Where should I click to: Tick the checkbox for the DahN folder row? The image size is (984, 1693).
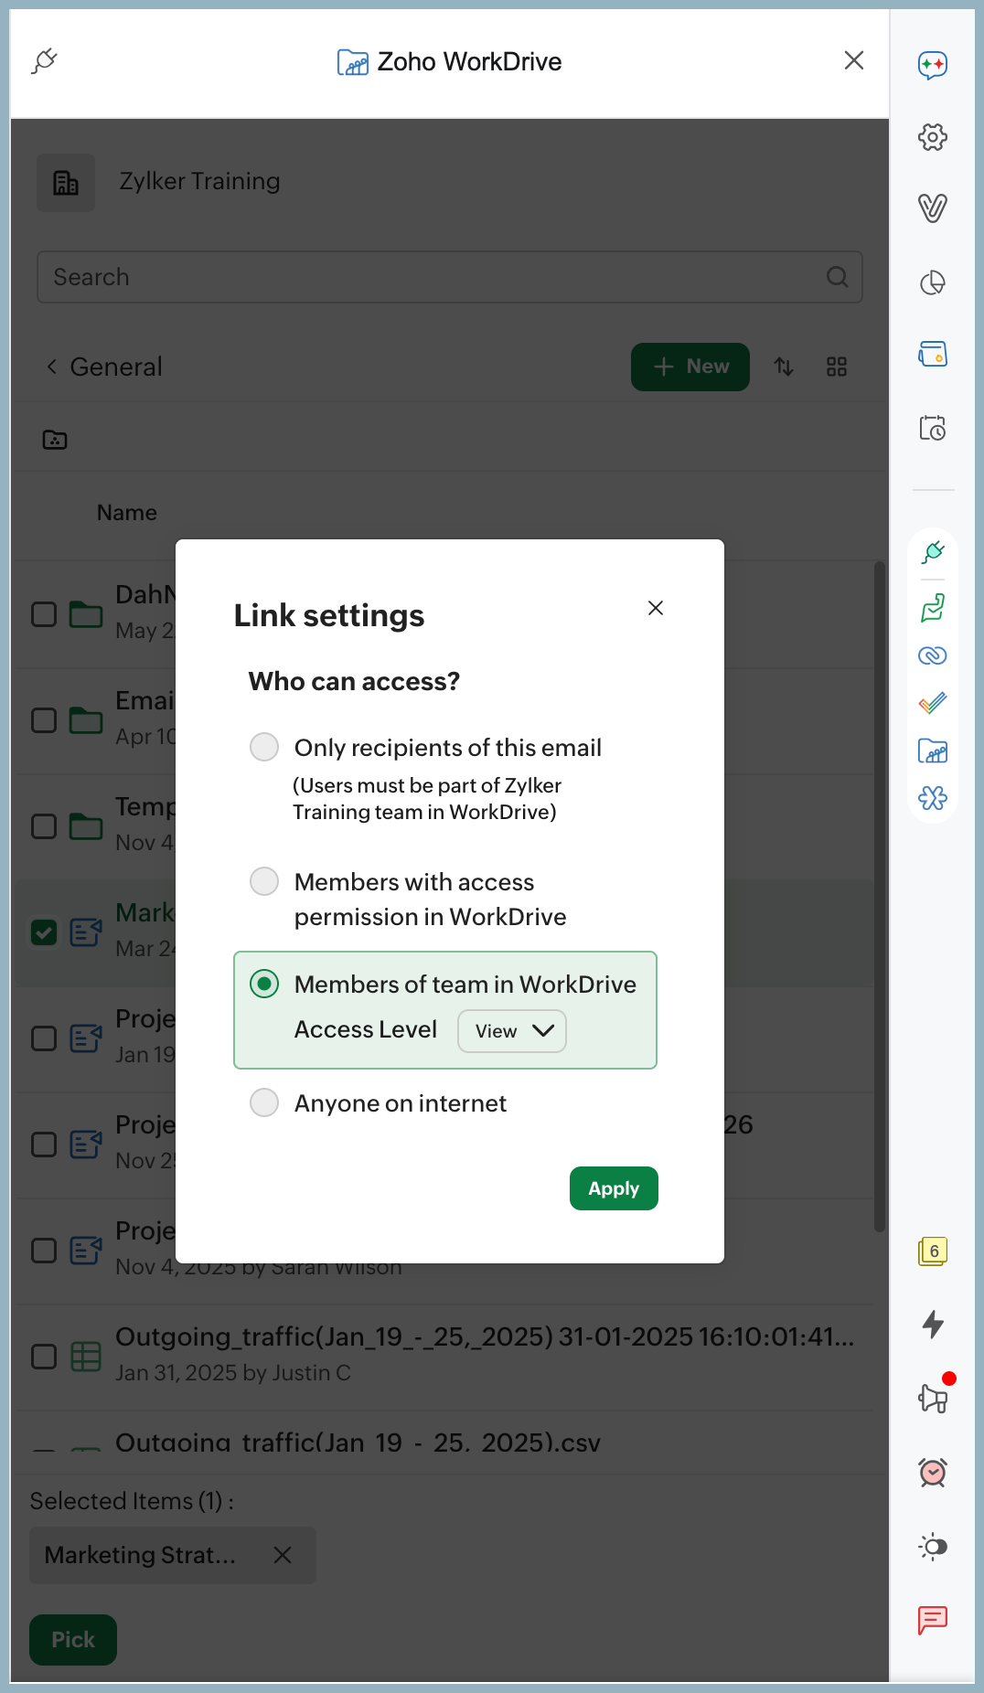click(x=44, y=614)
